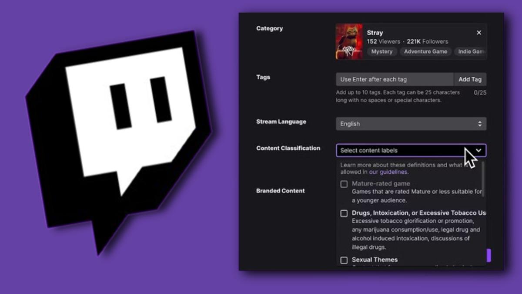The image size is (522, 294).
Task: Click the Stray game cover thumbnail
Action: (349, 41)
